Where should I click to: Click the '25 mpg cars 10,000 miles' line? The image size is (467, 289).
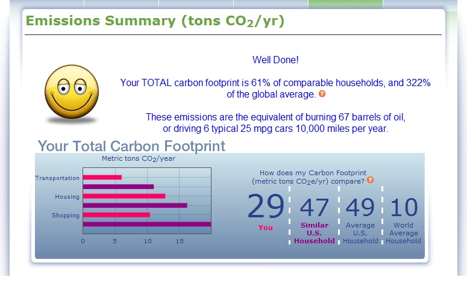click(275, 129)
